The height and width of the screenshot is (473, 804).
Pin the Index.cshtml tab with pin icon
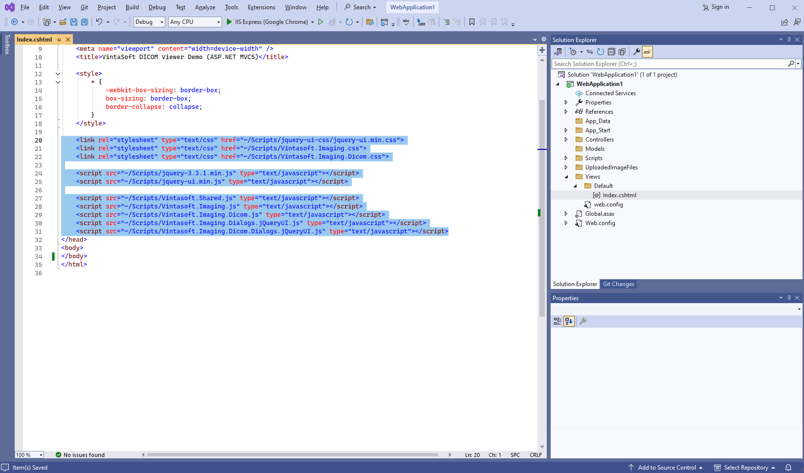[59, 40]
